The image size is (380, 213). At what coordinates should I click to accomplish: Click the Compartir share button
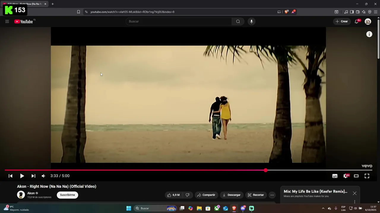coord(206,195)
